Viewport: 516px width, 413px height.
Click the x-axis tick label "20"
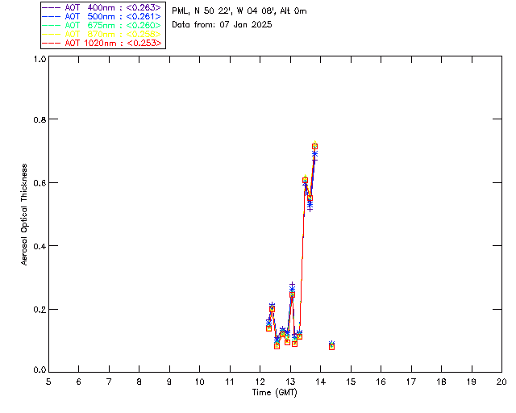point(501,382)
